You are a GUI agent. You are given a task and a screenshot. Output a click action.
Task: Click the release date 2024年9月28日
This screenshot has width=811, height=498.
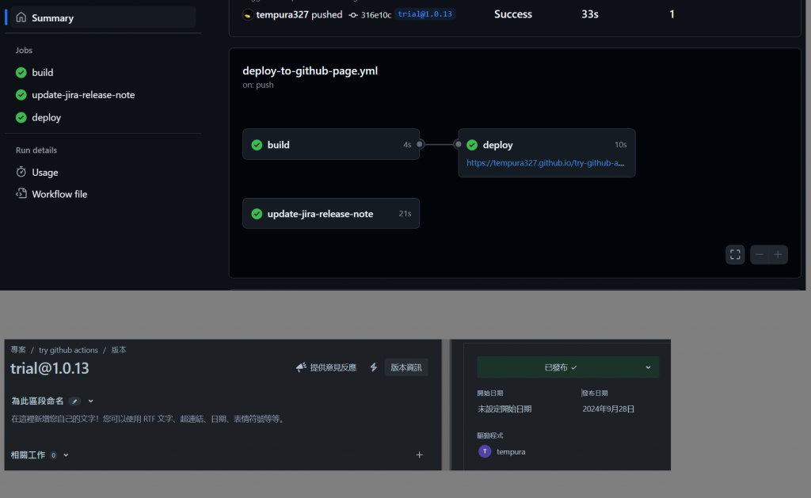[608, 409]
